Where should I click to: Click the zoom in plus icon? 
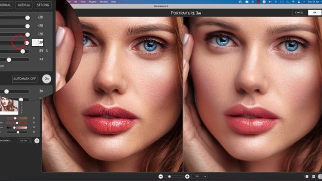click(x=187, y=176)
